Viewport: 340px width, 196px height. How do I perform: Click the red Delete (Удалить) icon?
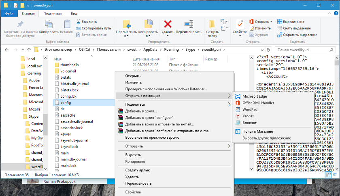tap(168, 24)
